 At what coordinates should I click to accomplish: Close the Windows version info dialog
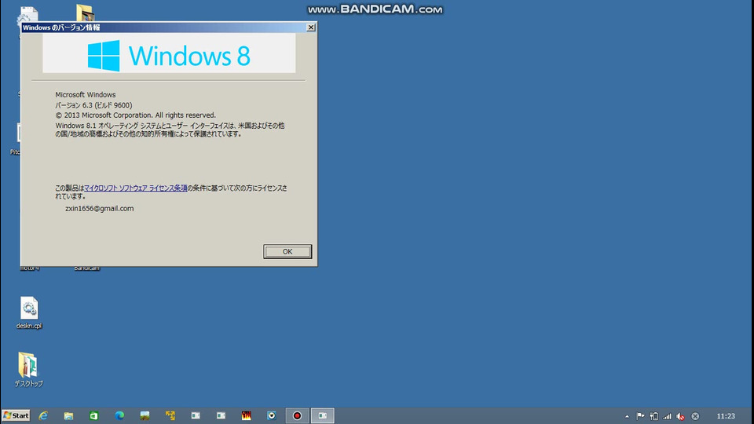[311, 27]
